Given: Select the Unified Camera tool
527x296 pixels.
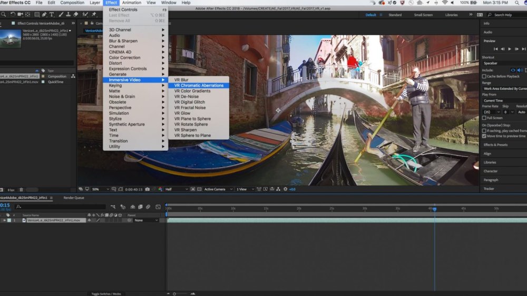Looking at the screenshot, I should coord(20,14).
